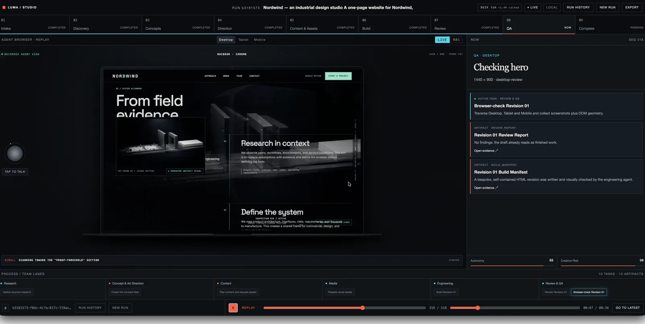Switch to LOCAL mode

[552, 7]
